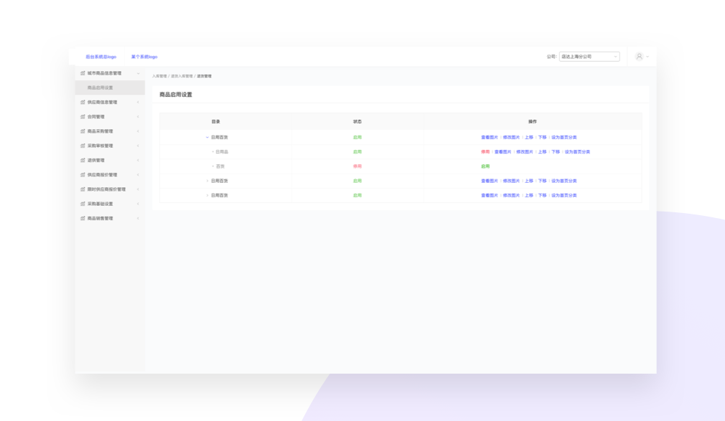725x421 pixels.
Task: Collapse the 城市商品信息管理 menu chevron
Action: 138,73
